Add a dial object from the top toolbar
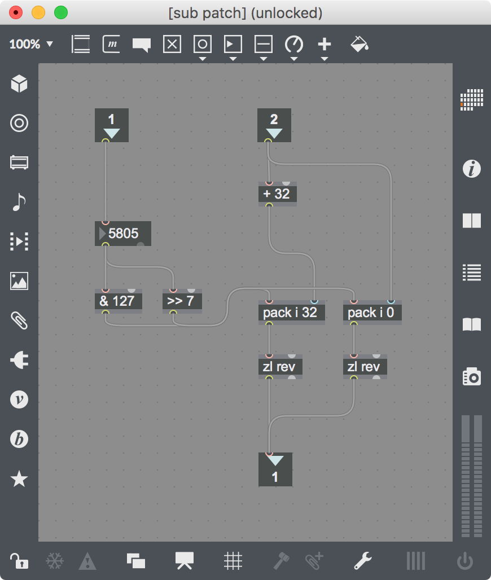491x580 pixels. 294,44
